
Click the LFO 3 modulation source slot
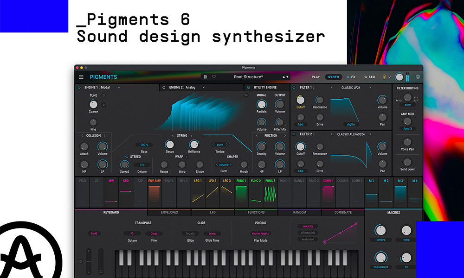(x=227, y=193)
